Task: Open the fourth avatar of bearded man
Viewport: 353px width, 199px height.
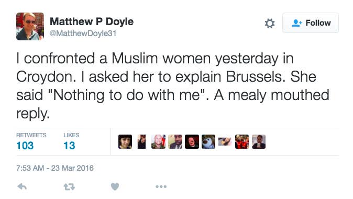Action: (x=175, y=141)
